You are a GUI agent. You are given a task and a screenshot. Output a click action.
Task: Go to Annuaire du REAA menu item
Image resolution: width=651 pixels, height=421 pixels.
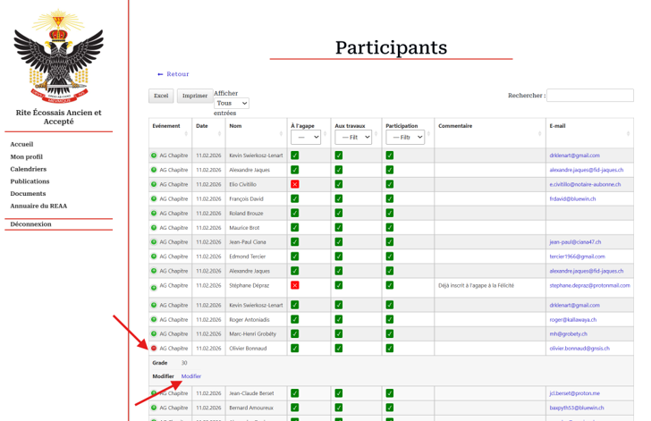point(38,206)
